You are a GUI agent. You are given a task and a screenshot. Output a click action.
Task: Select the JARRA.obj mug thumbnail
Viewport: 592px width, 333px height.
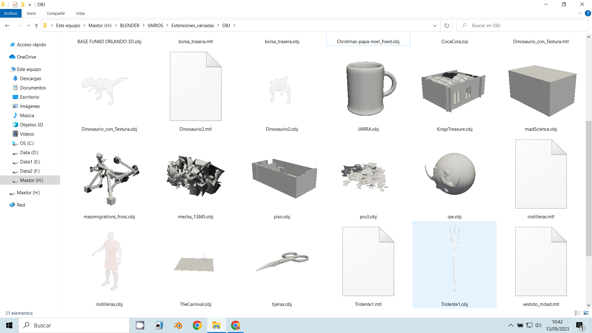[x=368, y=89]
